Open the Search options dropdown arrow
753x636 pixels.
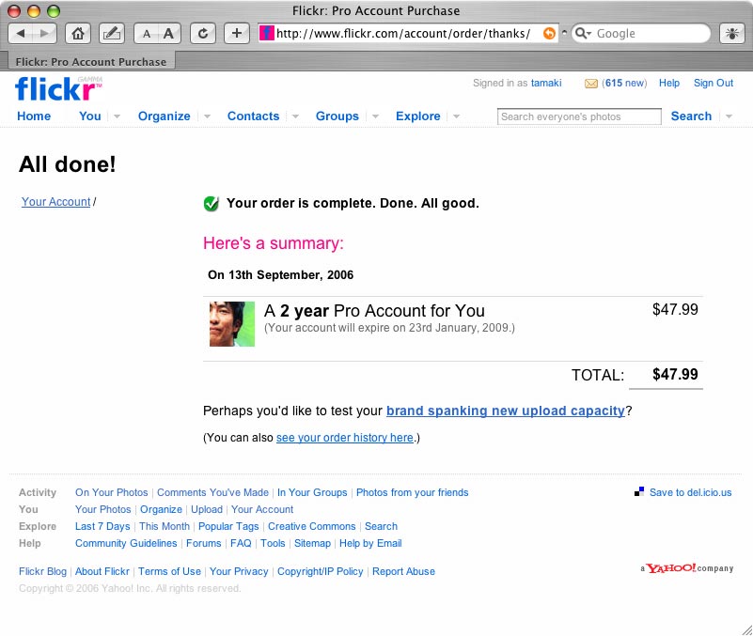point(729,116)
